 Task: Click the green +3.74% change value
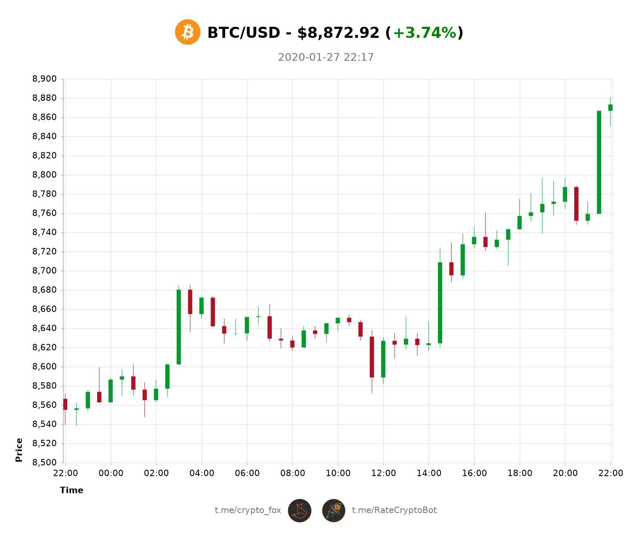424,33
